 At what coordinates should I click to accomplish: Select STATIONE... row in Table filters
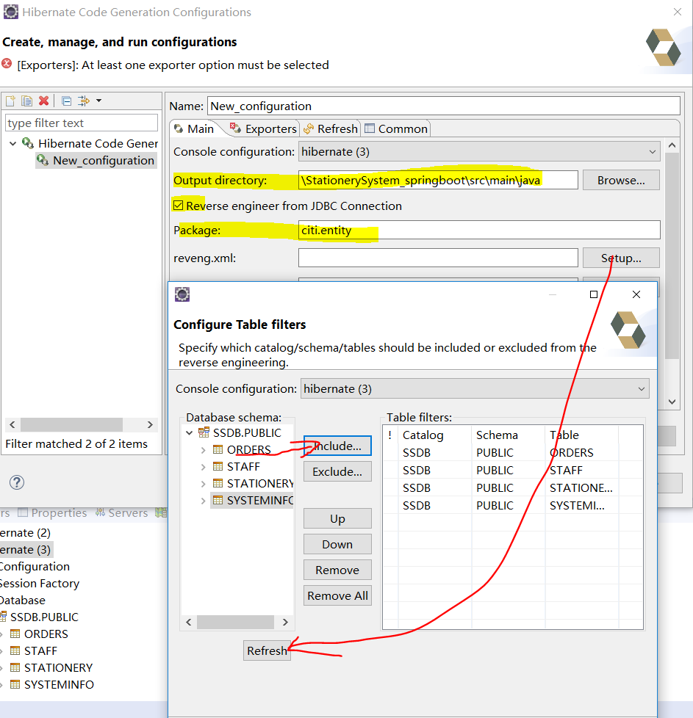(512, 488)
